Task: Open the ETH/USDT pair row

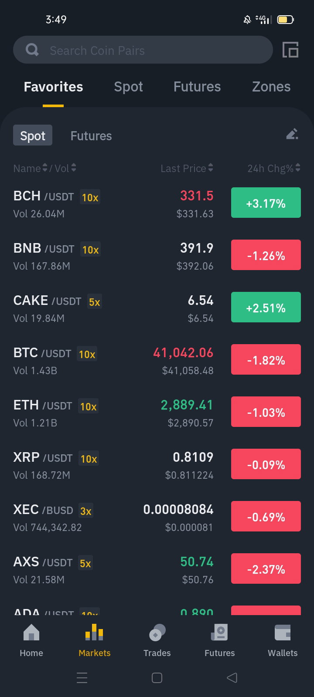Action: tap(157, 413)
